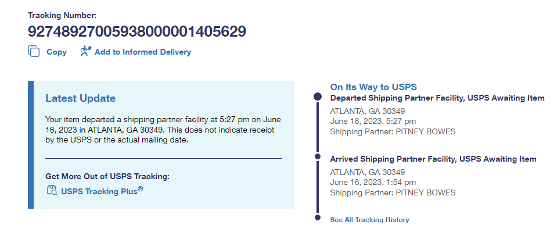Screen dimensions: 554x239
Task: Click the USPS Tracking Plus magnifier icon
Action: (x=52, y=190)
